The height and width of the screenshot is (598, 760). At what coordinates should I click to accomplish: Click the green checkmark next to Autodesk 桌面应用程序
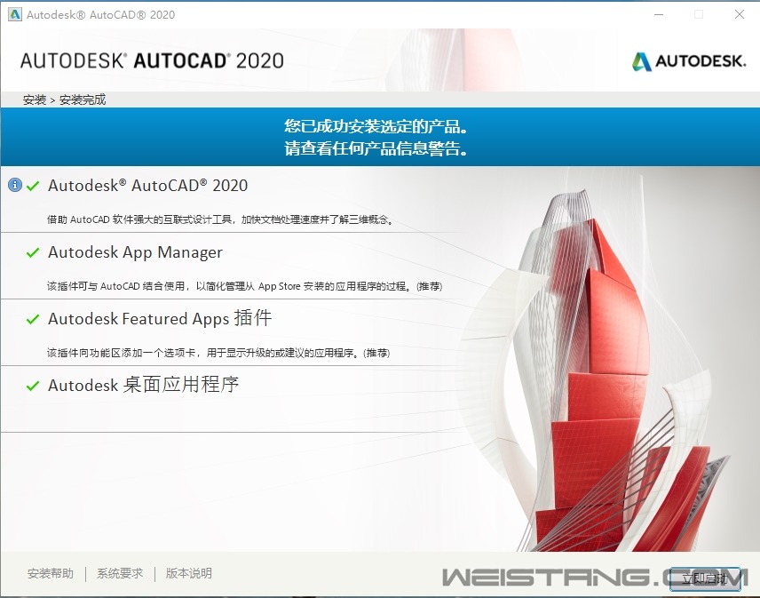point(33,386)
